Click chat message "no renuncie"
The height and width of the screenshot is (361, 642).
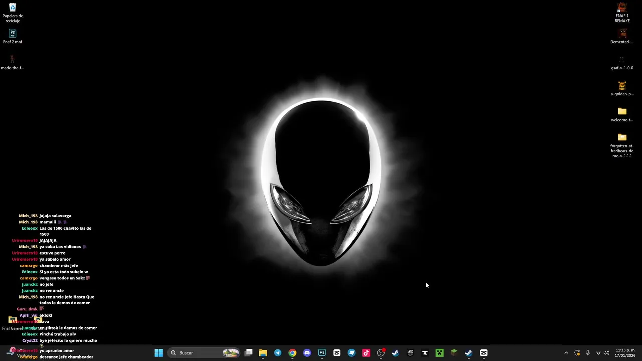(51, 291)
